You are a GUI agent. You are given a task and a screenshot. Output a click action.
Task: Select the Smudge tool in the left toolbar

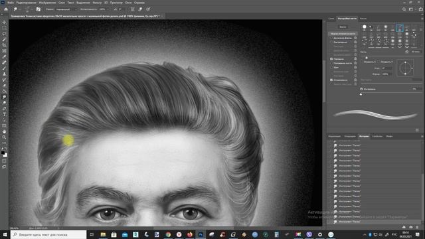(x=4, y=97)
